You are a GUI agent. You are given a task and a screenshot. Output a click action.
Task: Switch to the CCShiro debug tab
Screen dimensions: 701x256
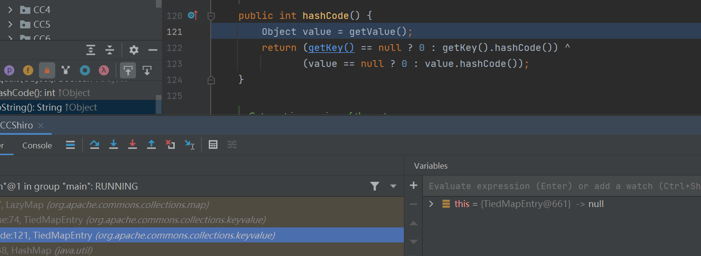pyautogui.click(x=17, y=125)
